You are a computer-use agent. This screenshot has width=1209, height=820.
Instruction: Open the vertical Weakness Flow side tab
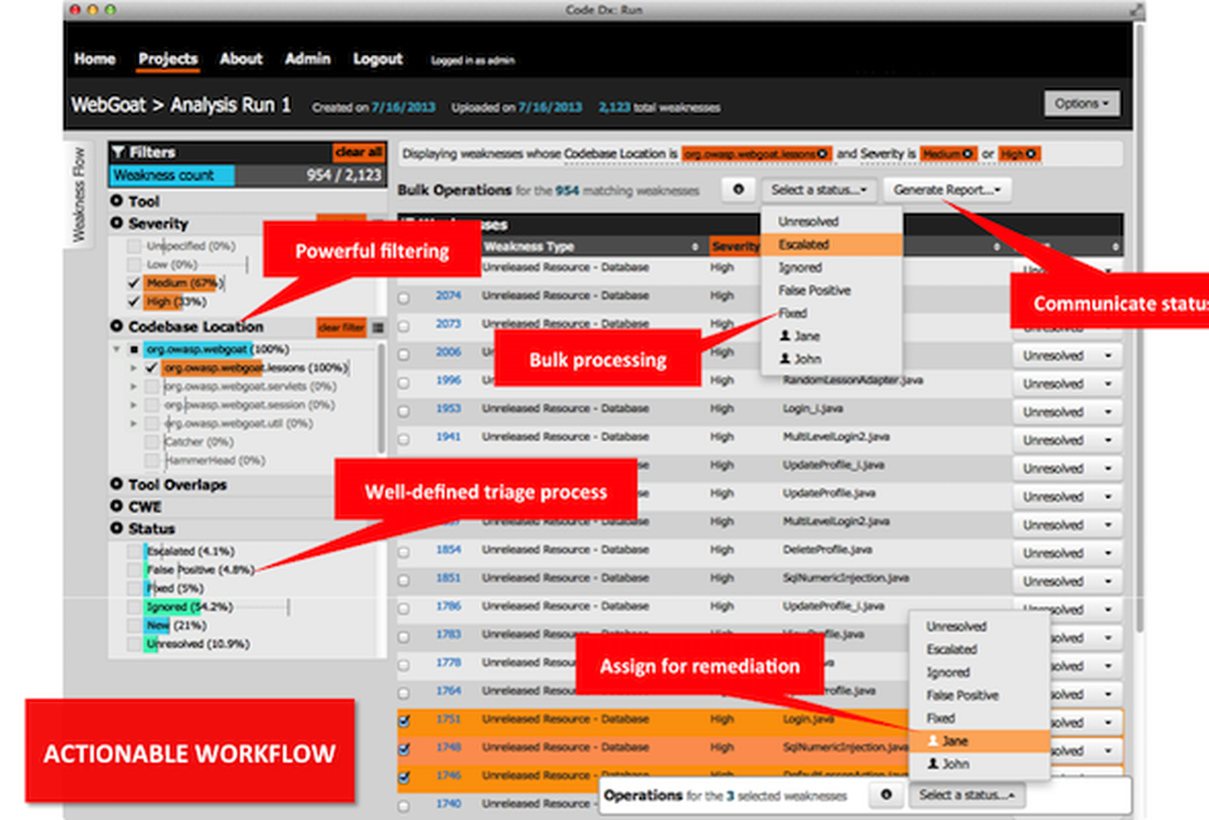point(79,194)
